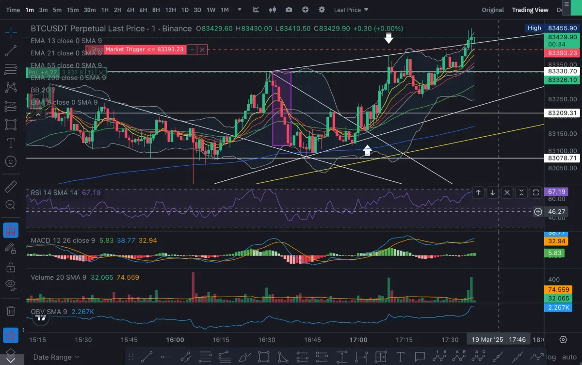Open the indicators chart icon in top bar

point(256,10)
